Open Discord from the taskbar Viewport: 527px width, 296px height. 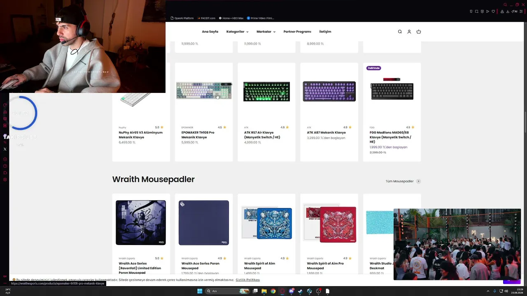point(291,291)
